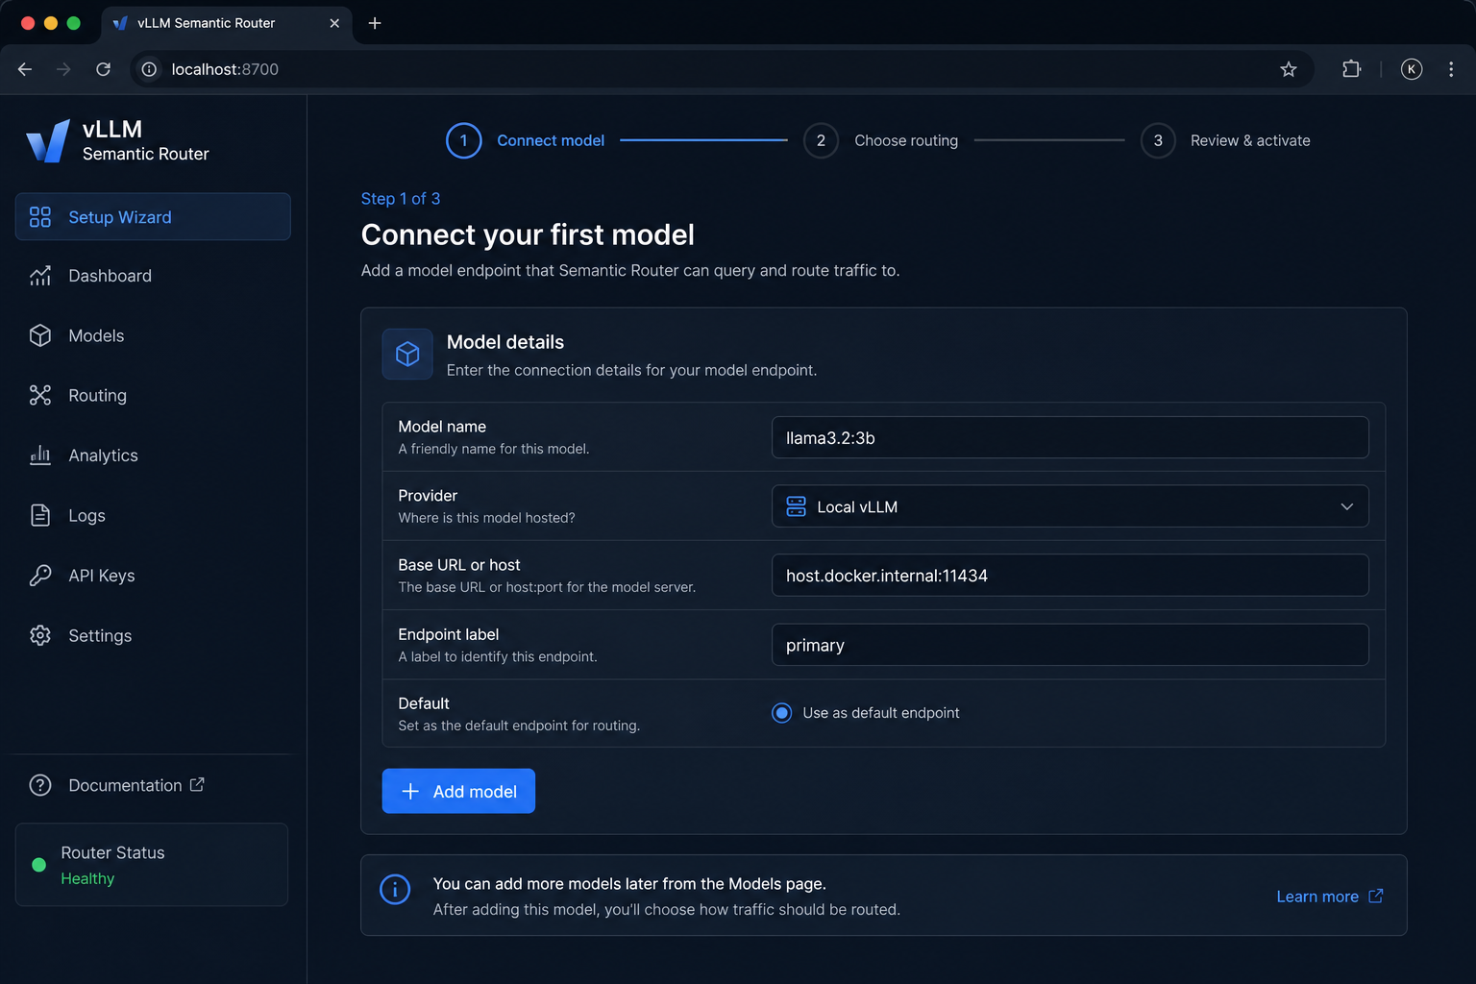The height and width of the screenshot is (984, 1476).
Task: Reload the page
Action: [104, 69]
